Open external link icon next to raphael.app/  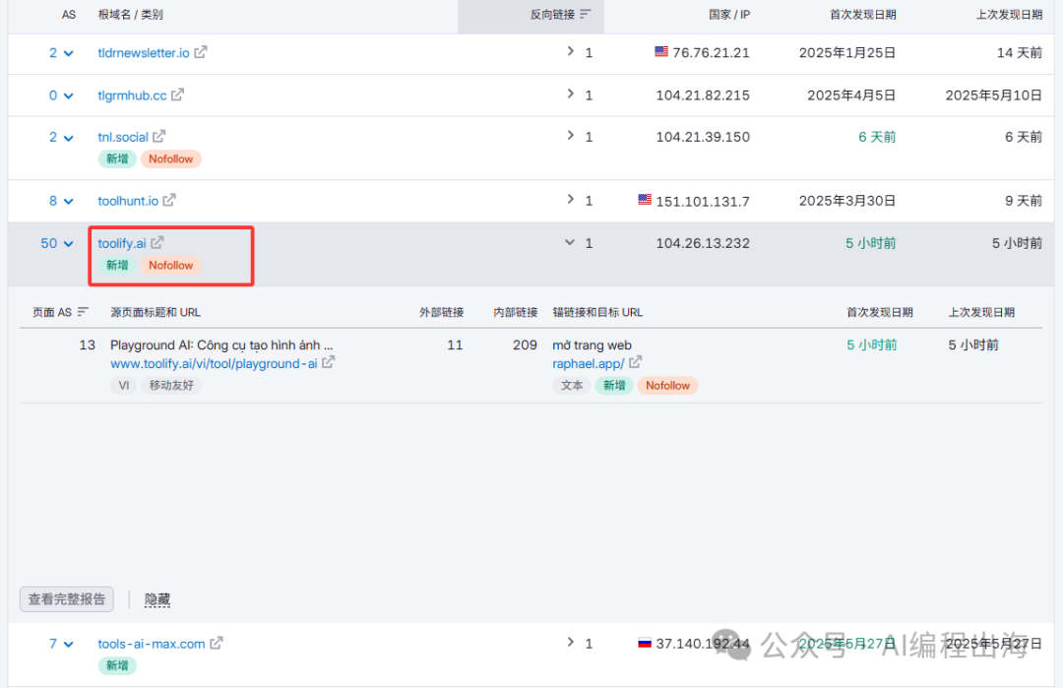(635, 363)
